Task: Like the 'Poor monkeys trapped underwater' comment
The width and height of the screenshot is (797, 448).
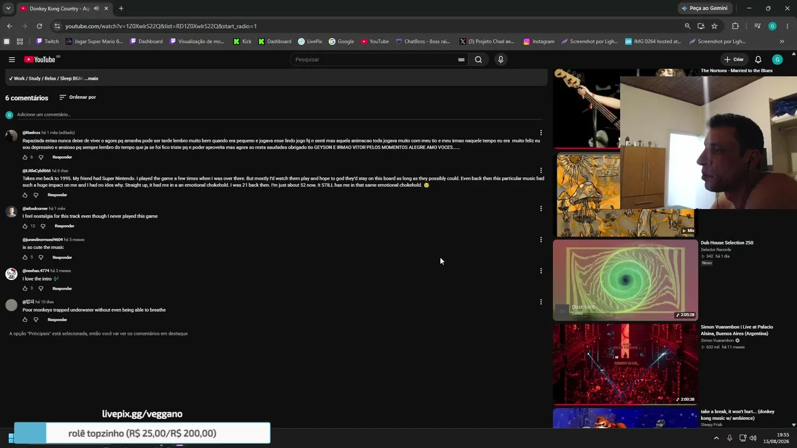Action: 25,320
